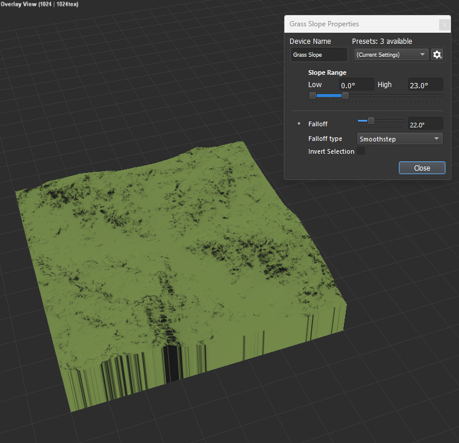The width and height of the screenshot is (459, 443).
Task: Close the Grass Slope Properties dialog with X
Action: tap(444, 25)
